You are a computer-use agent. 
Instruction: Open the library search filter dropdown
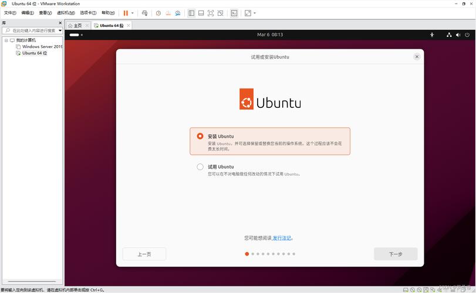coord(60,30)
